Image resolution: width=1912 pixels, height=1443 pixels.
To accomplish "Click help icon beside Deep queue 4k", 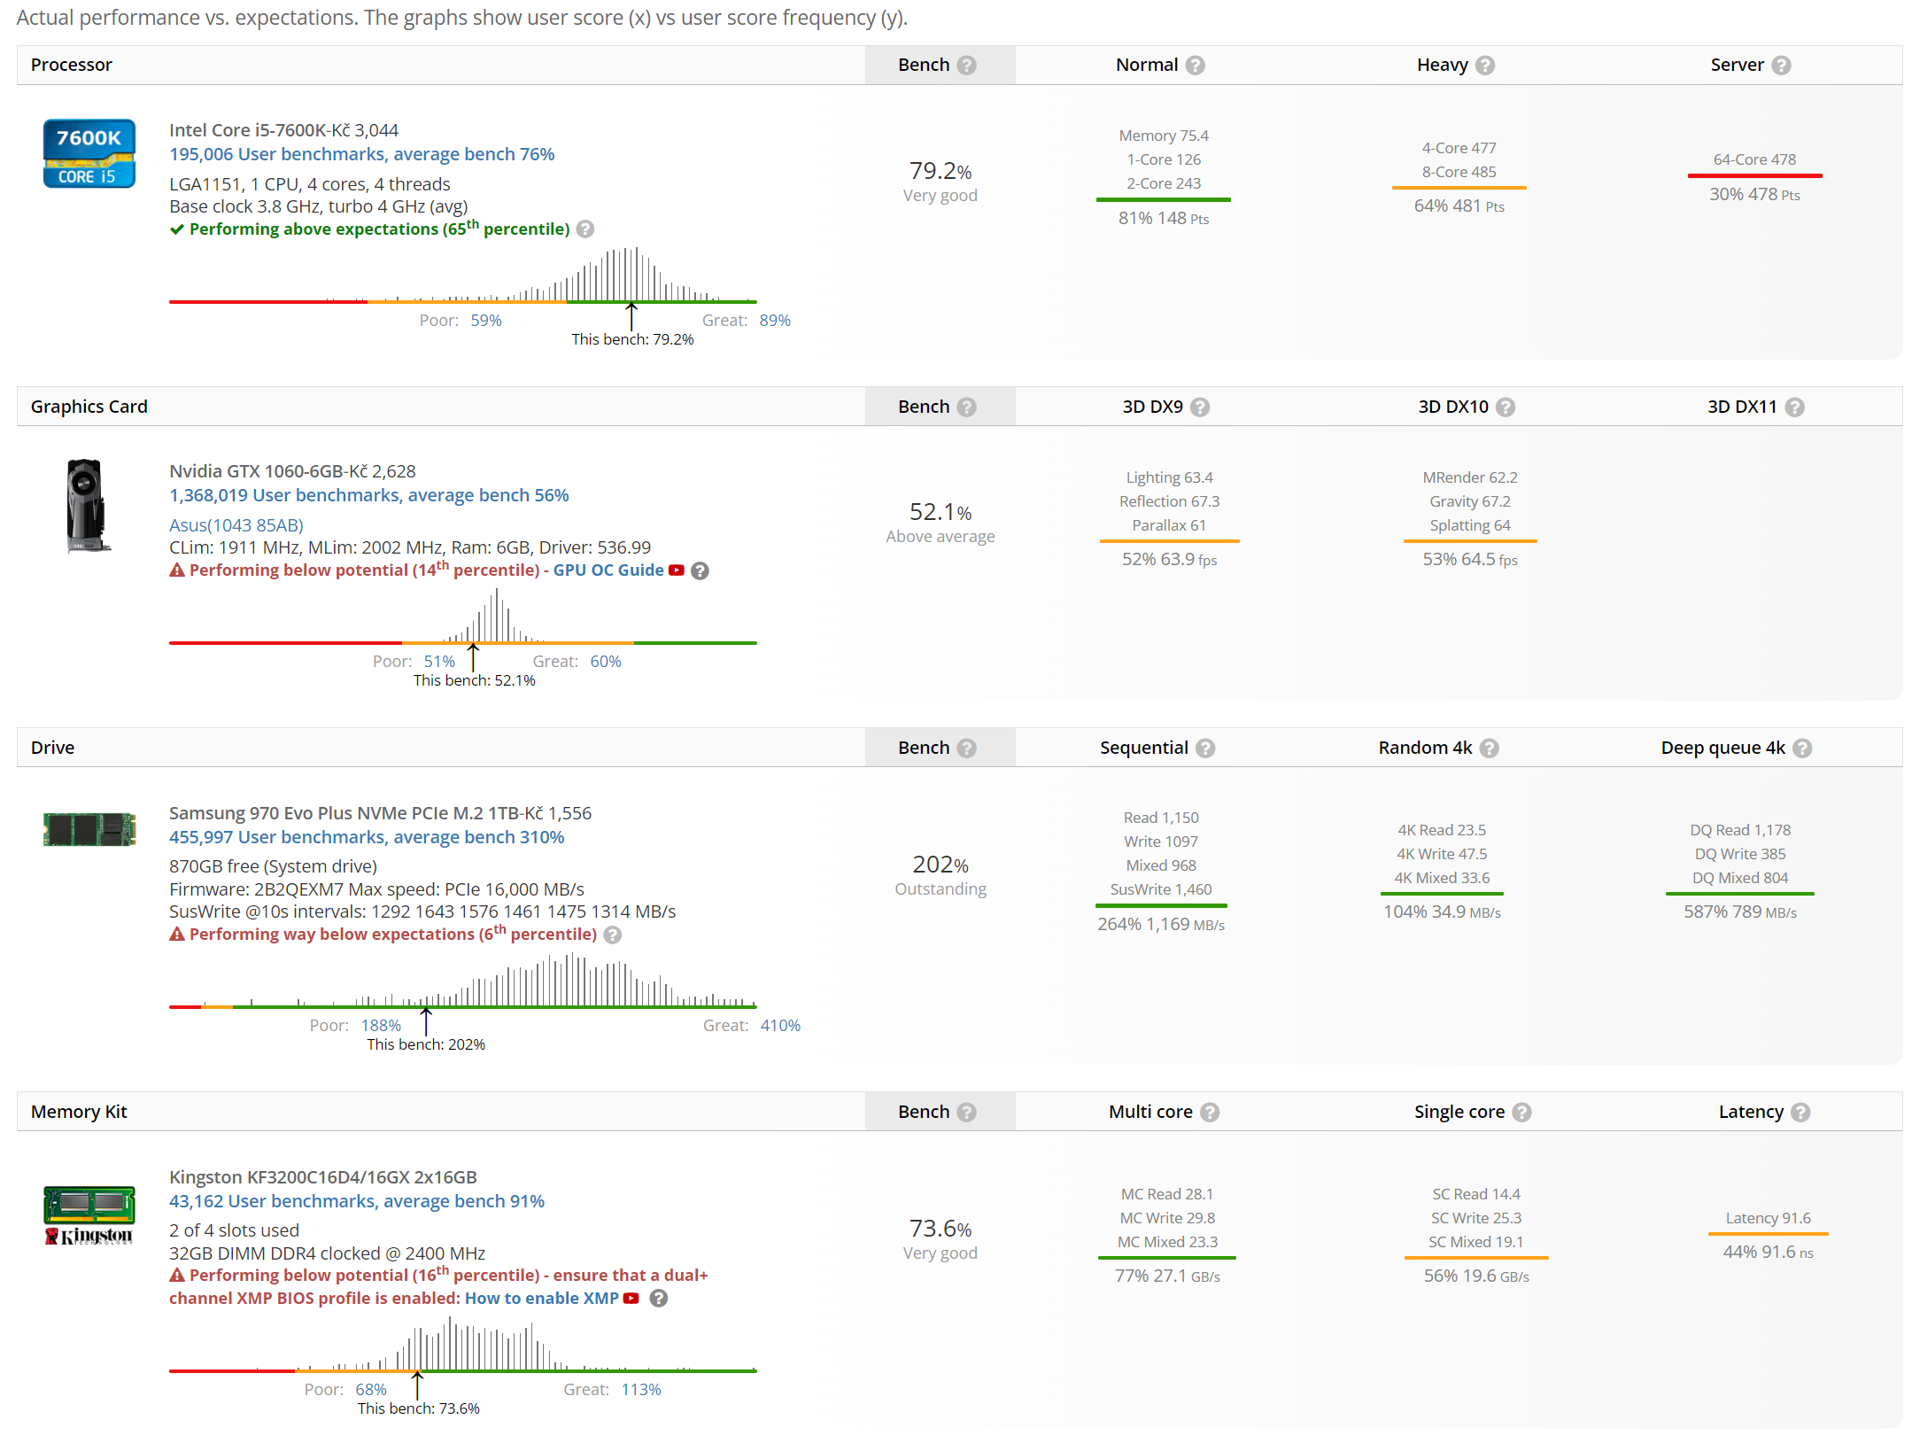I will pos(1801,749).
